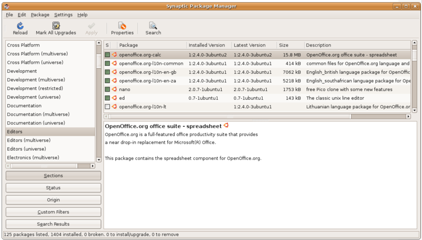
Task: Click Ubuntu logo beside openoffice.org-l10n-en-za
Action: click(114, 81)
